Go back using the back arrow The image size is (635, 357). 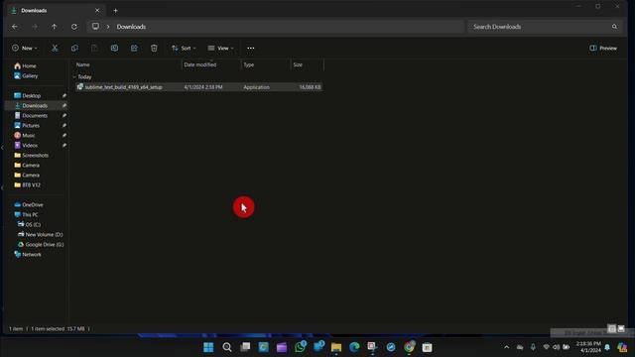15,27
